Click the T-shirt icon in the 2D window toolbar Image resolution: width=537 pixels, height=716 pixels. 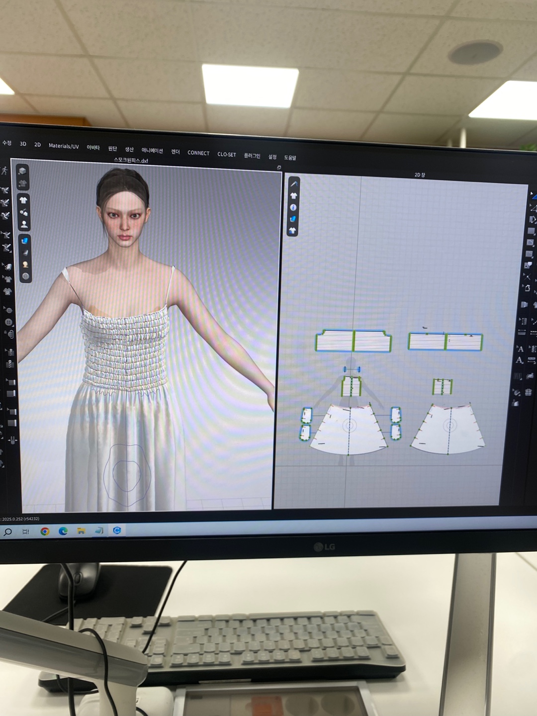(293, 195)
